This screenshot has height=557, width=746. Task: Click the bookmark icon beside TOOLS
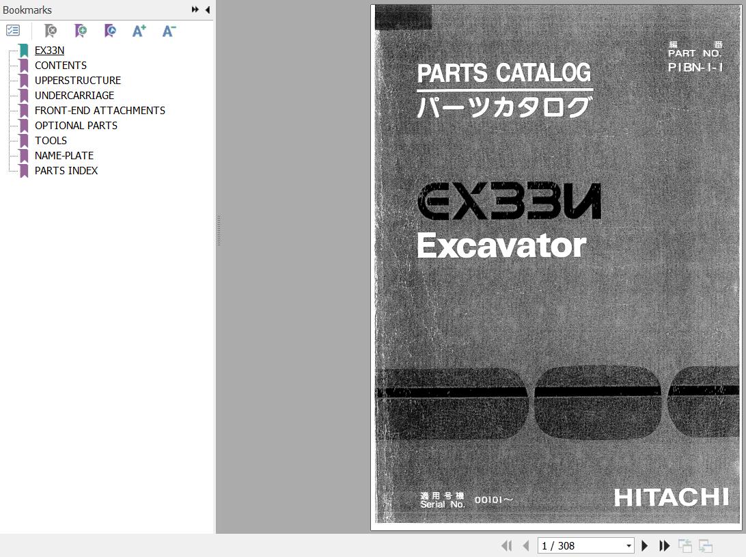coord(24,141)
